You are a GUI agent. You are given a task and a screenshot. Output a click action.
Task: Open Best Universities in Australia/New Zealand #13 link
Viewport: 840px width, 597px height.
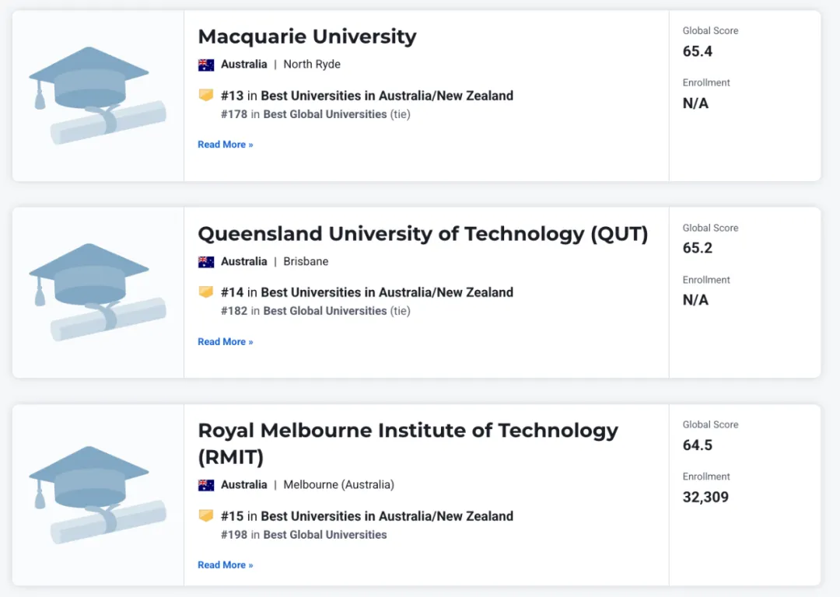(x=387, y=96)
